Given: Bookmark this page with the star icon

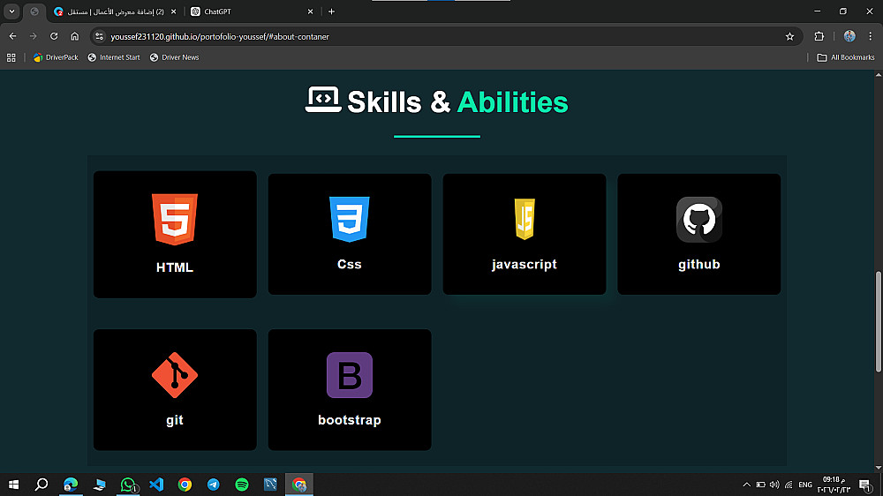Looking at the screenshot, I should (789, 36).
